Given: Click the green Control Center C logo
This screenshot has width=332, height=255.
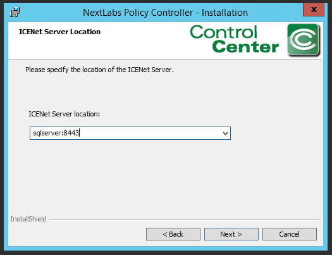Looking at the screenshot, I should (304, 40).
